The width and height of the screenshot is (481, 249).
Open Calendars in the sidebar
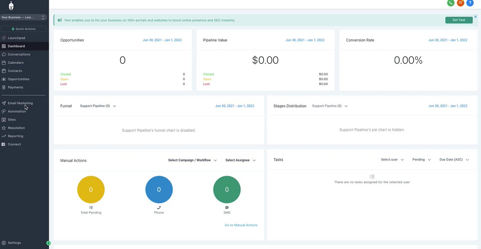(x=16, y=63)
